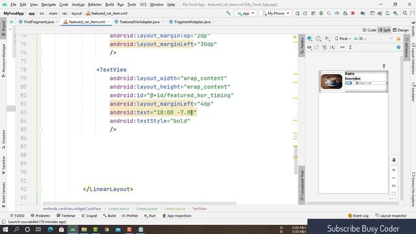Click the zoom to fit screen icon
The image size is (416, 234).
(394, 194)
